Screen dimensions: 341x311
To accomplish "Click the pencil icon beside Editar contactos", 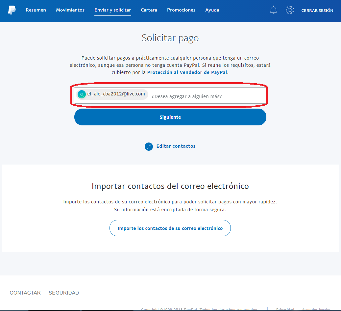I will click(149, 146).
